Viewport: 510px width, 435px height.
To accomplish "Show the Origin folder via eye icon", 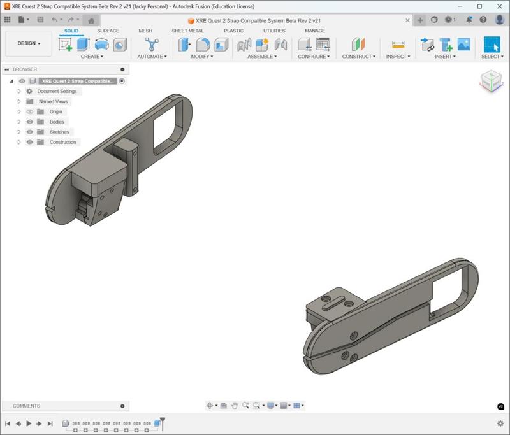I will point(30,111).
